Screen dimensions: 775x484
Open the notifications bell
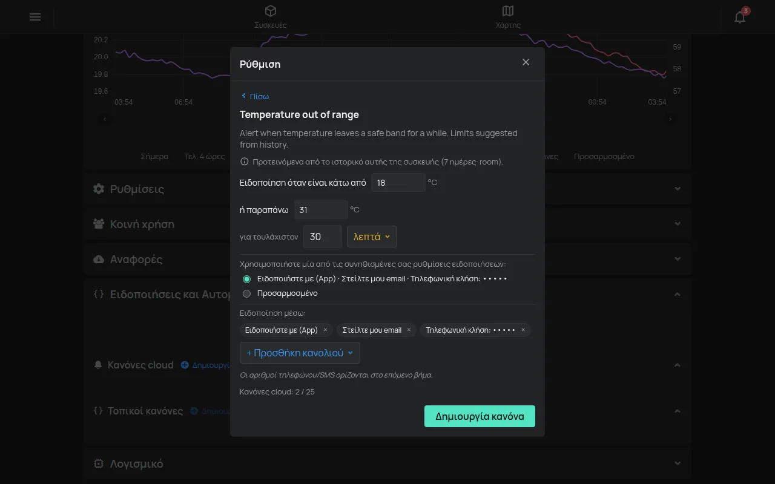point(740,17)
